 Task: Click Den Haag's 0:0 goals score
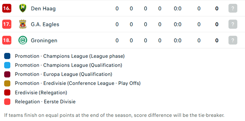click(x=178, y=9)
